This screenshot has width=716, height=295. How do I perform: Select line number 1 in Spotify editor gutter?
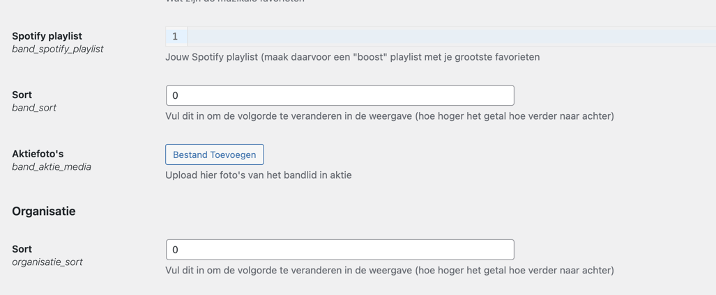(176, 36)
